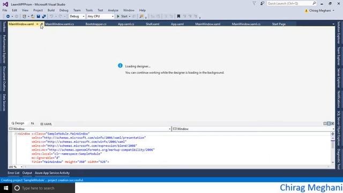Click the collapse pane icon
Image resolution: width=343 pixels, height=193 pixels.
[332, 124]
